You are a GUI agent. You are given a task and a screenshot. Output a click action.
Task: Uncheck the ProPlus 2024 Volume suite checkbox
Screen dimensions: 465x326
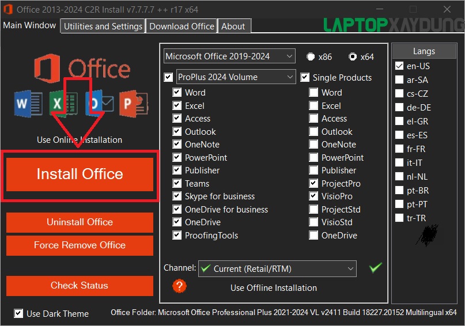(168, 77)
